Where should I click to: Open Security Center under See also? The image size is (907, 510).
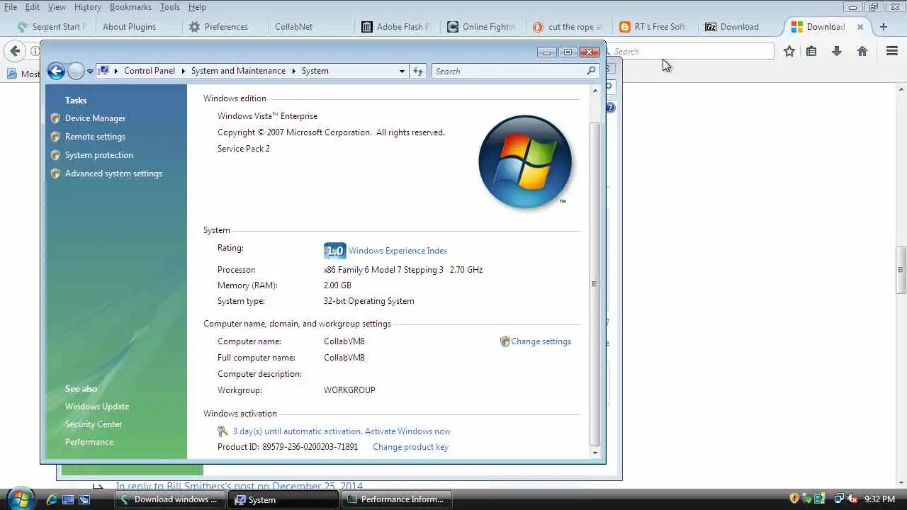(x=94, y=424)
